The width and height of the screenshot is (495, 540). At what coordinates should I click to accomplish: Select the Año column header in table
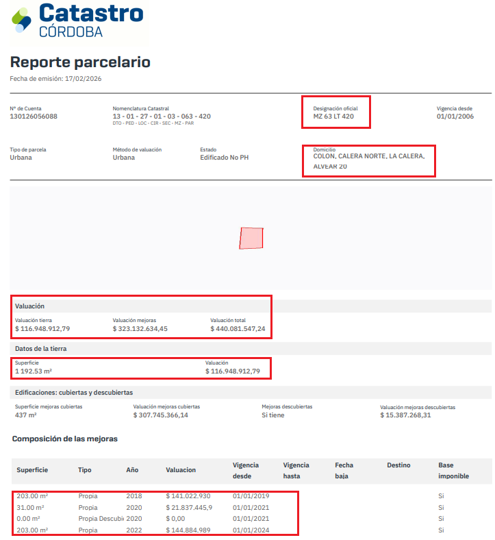click(x=132, y=470)
